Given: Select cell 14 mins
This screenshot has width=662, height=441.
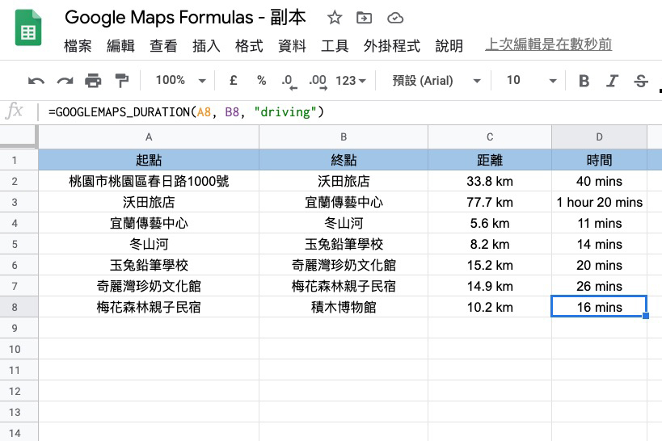Looking at the screenshot, I should (x=599, y=244).
